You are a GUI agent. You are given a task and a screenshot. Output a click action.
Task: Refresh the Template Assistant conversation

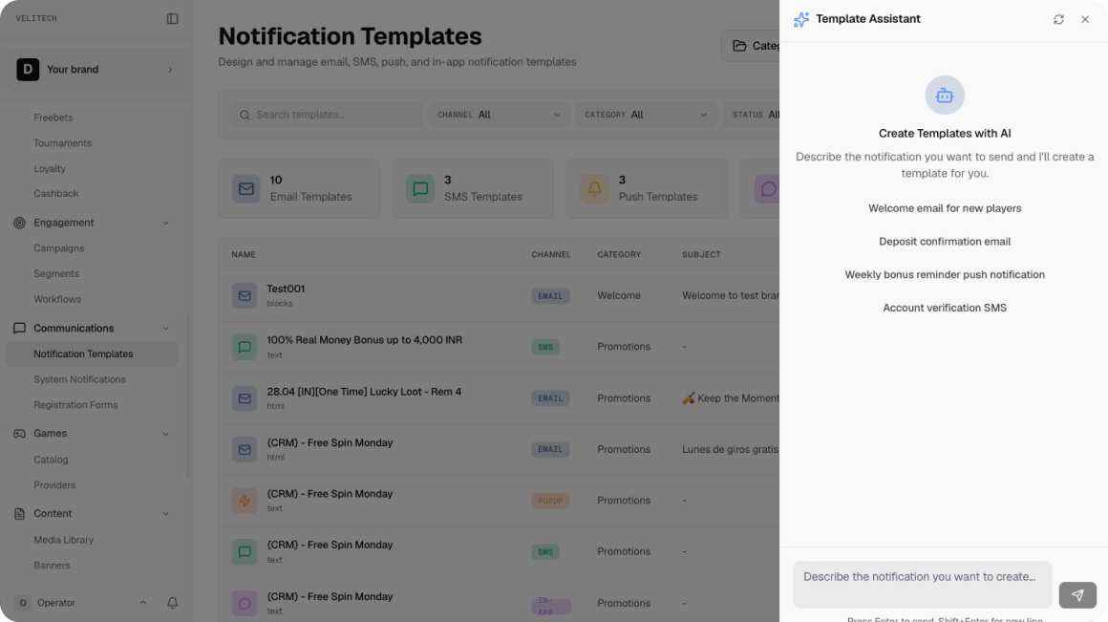[1058, 20]
